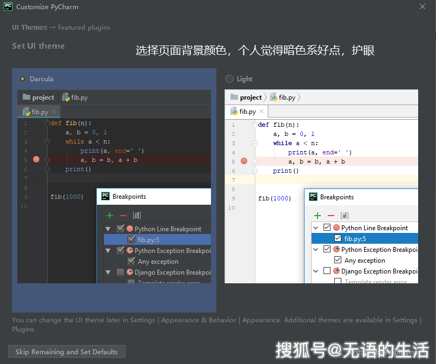This screenshot has height=364, width=436.
Task: Click the Django Exception Breakpoint icon in Light preview
Action: [336, 271]
